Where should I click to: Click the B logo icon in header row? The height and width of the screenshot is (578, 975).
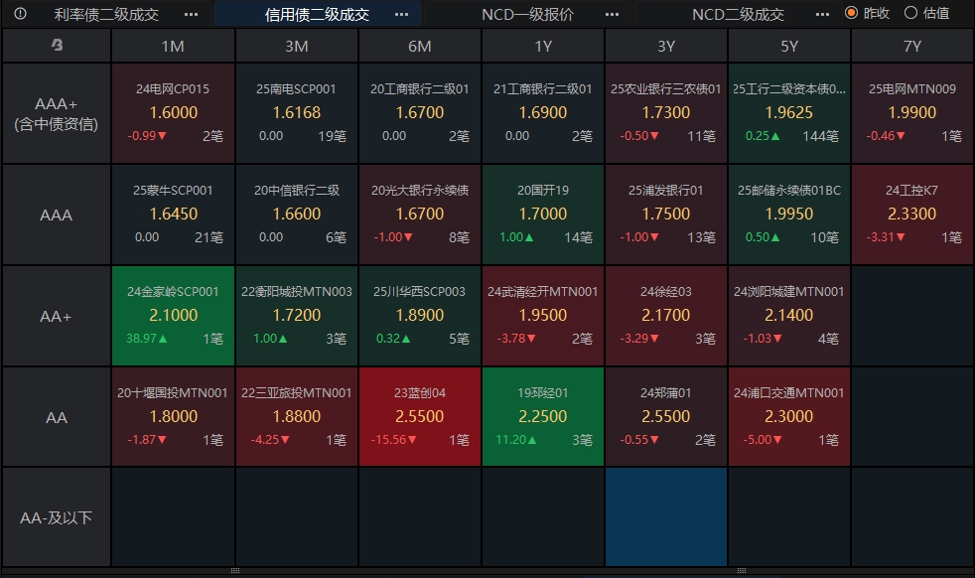coord(57,45)
